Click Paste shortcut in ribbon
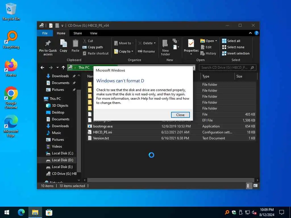Screen dimensions: 291x218 95,53
